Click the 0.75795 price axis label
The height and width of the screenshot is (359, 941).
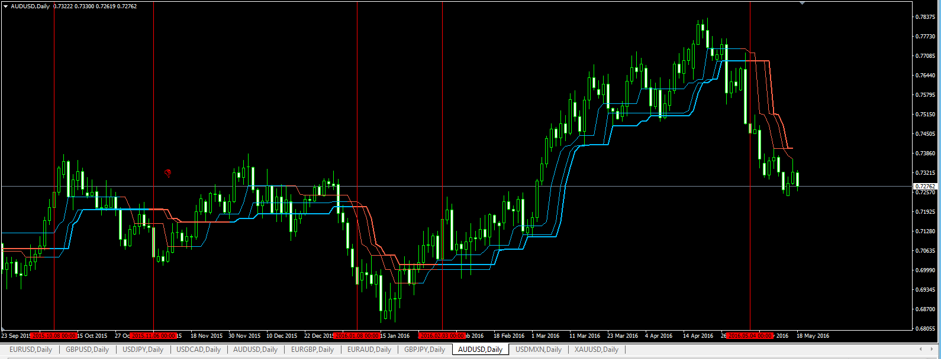pyautogui.click(x=926, y=94)
